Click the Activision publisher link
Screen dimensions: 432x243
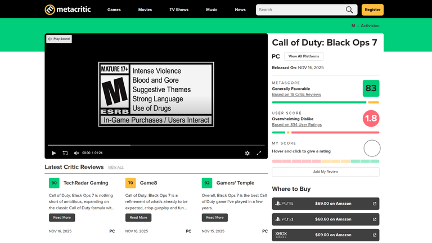click(370, 26)
